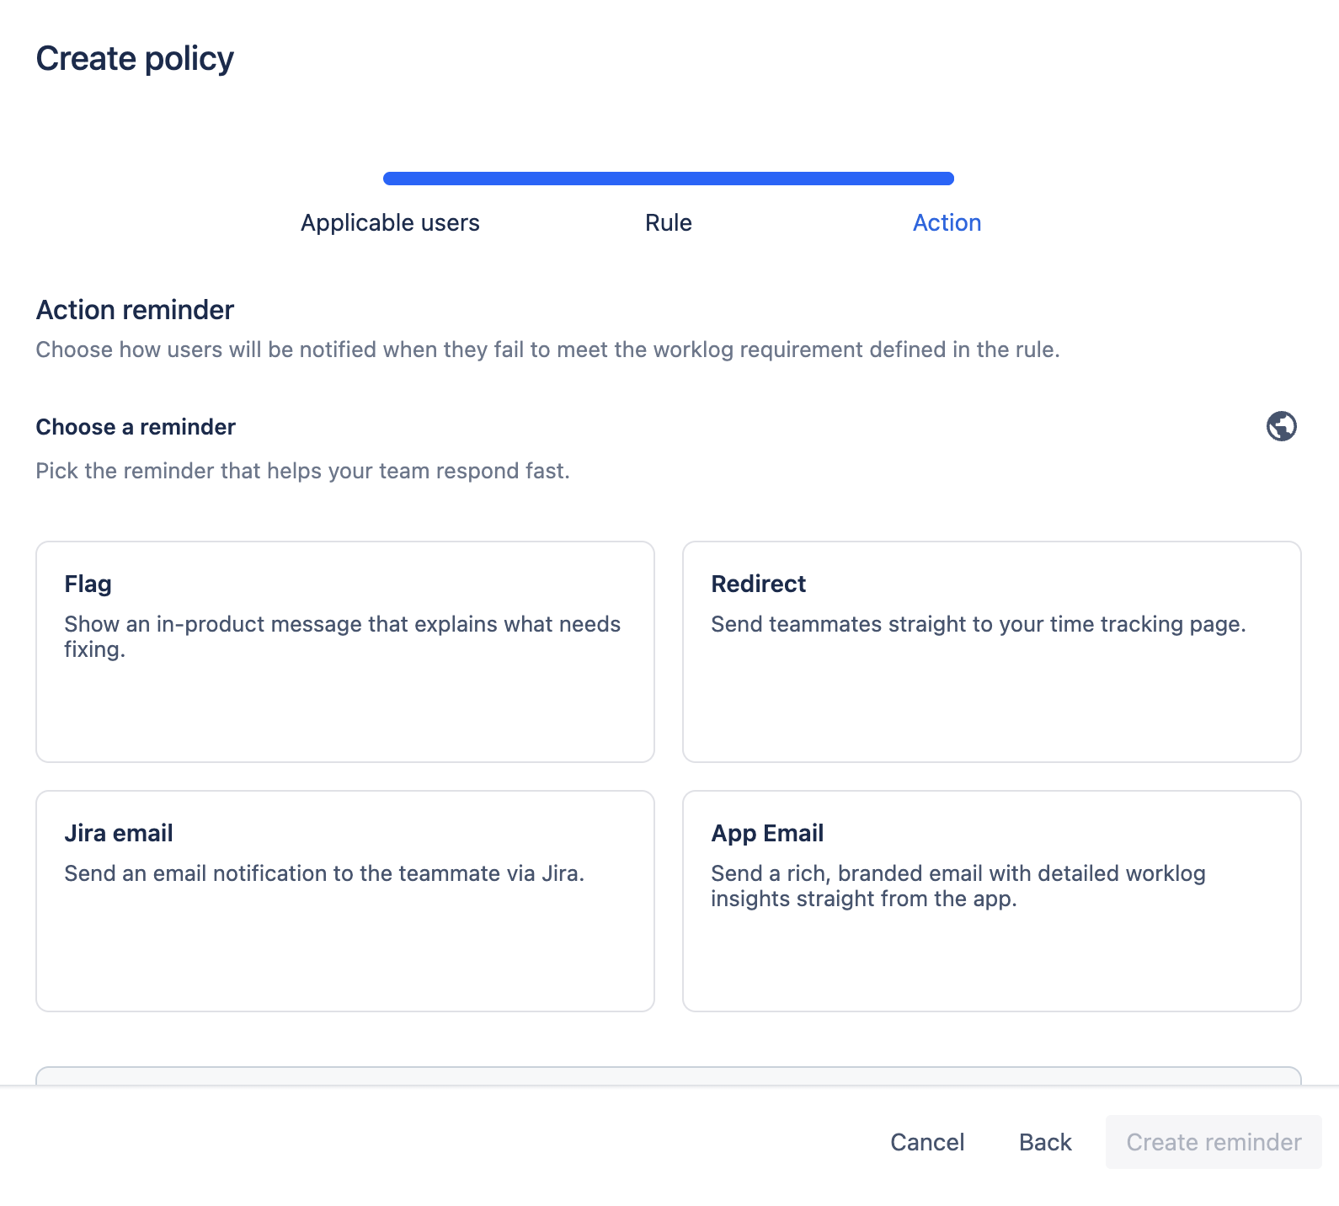The width and height of the screenshot is (1339, 1206).
Task: Click the 'rich, branded email' description text
Action: pos(958,886)
